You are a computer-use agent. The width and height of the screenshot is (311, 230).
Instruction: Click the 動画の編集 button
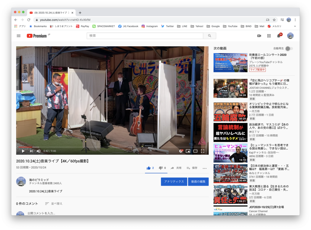click(x=198, y=182)
